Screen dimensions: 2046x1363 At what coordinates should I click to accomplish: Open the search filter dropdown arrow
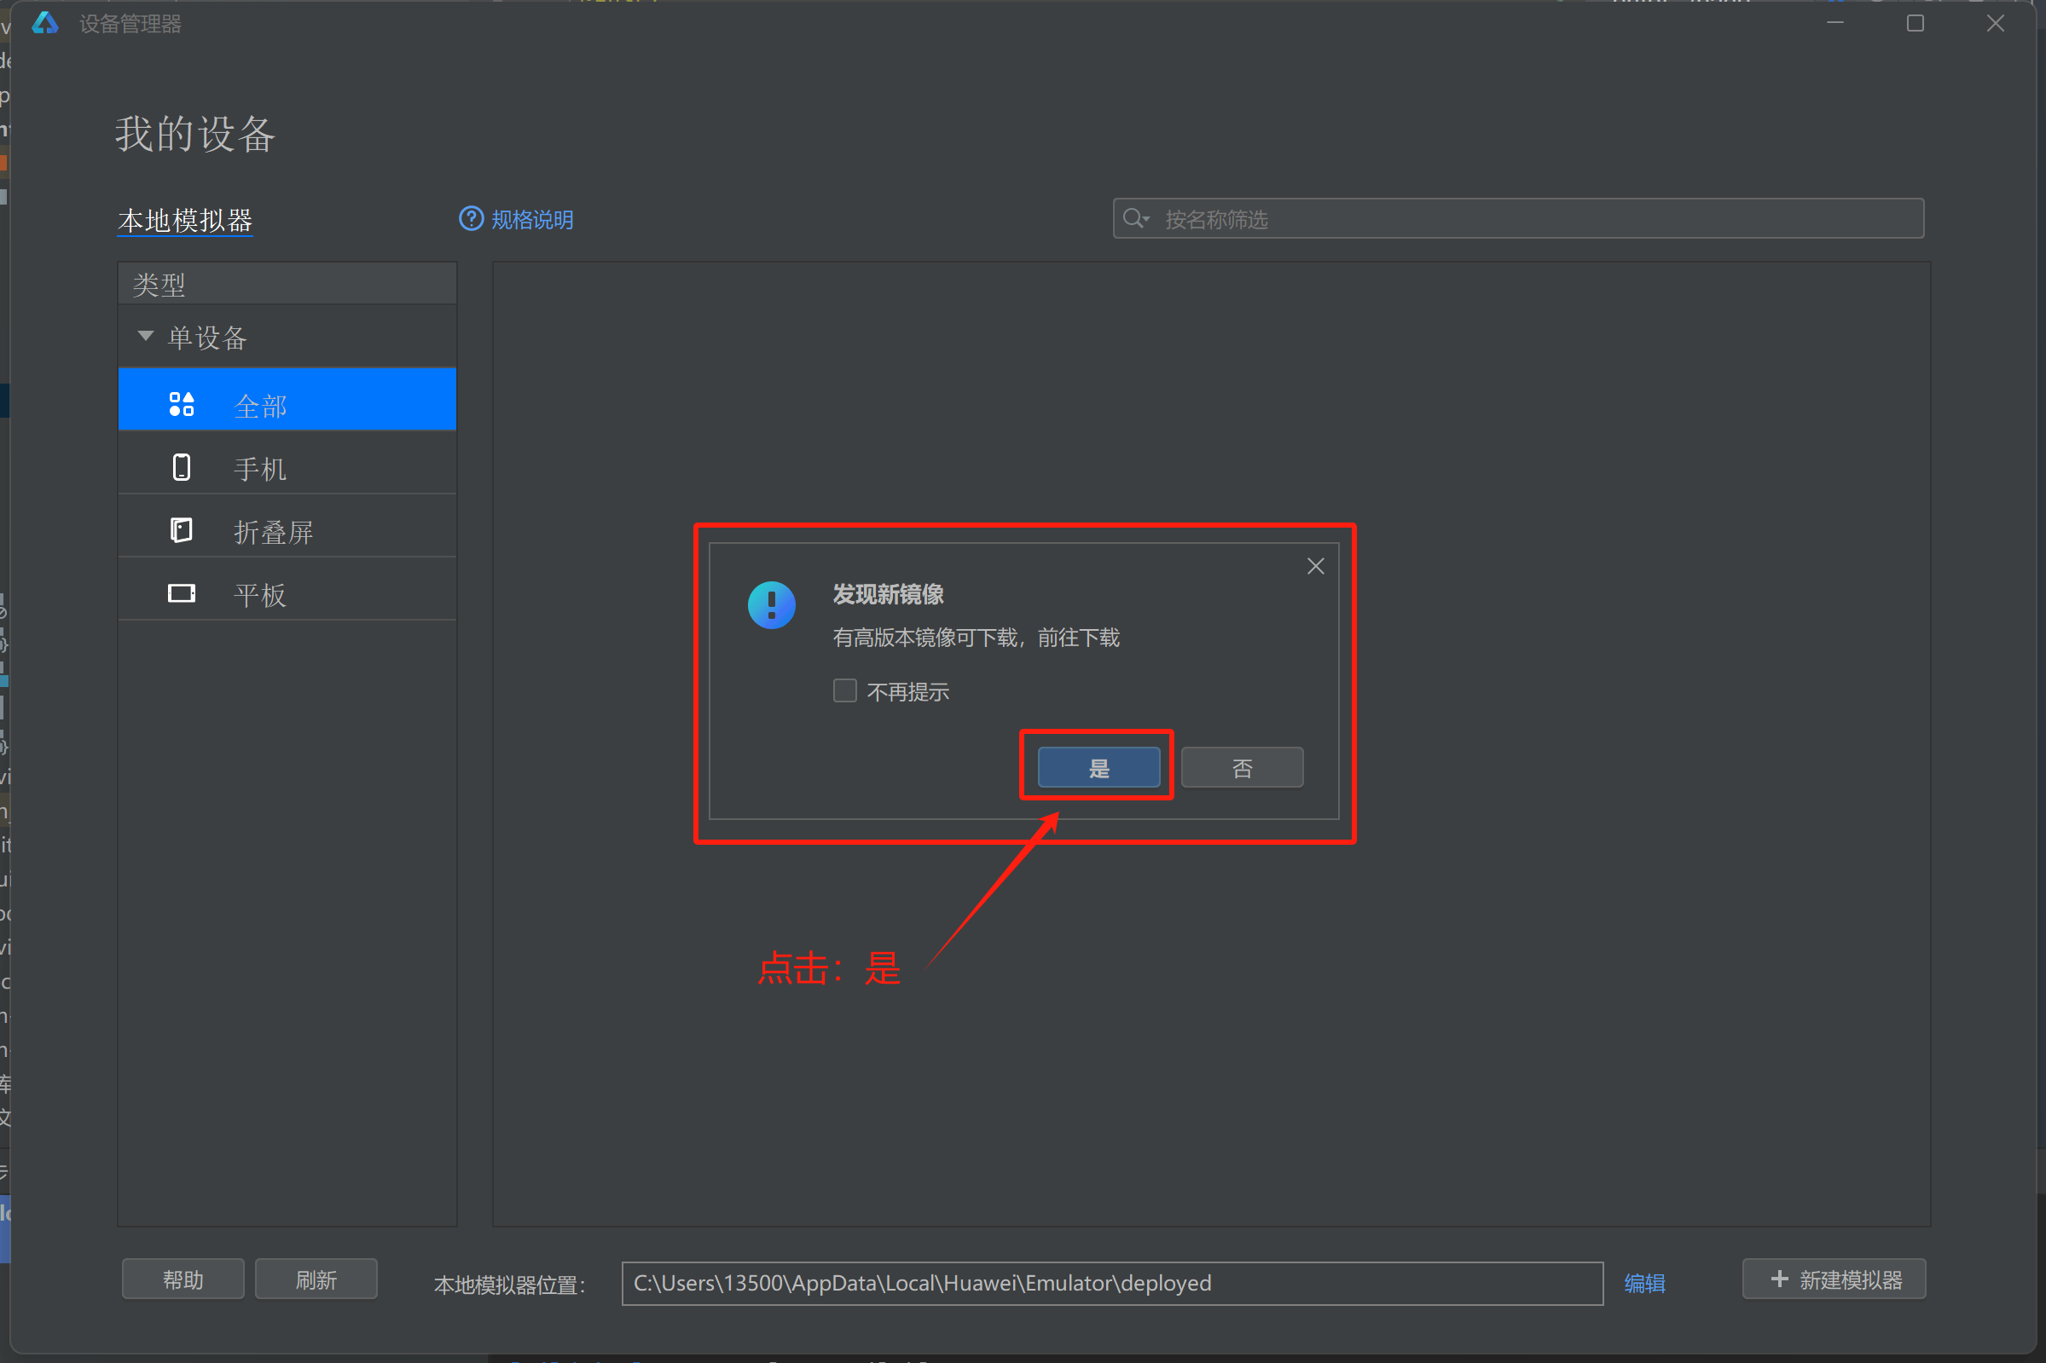[x=1146, y=219]
